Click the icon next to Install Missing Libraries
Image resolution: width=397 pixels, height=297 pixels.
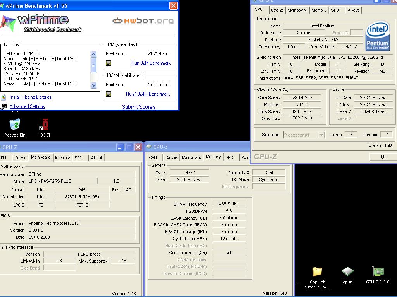3,97
